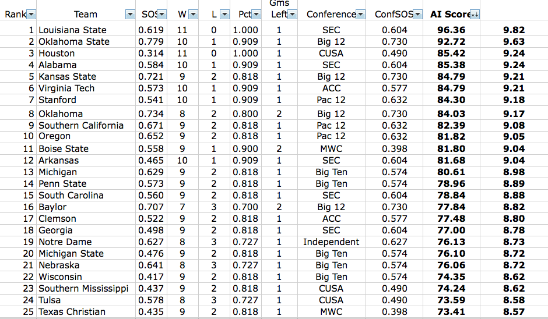This screenshot has width=548, height=319.
Task: Open the Team column filter dropdown
Action: (x=130, y=15)
